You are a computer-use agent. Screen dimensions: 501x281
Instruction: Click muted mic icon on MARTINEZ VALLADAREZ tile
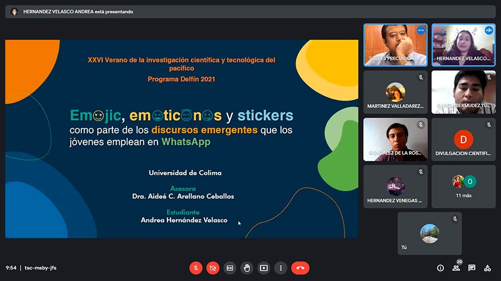point(421,77)
